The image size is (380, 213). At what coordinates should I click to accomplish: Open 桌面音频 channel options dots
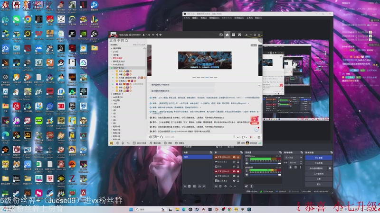click(x=247, y=171)
